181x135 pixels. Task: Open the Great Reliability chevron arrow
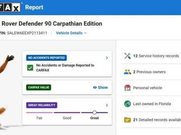[107, 105]
